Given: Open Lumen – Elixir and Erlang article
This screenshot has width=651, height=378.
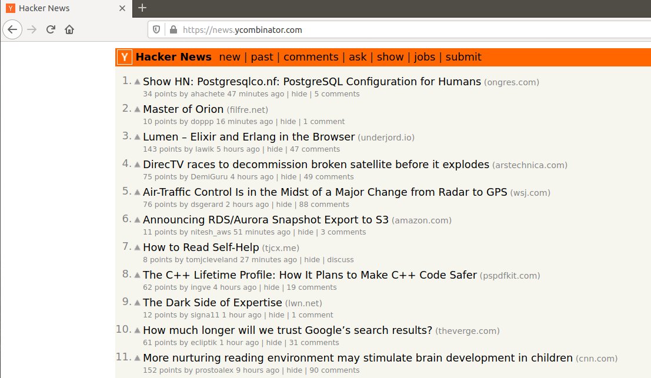Looking at the screenshot, I should point(249,136).
